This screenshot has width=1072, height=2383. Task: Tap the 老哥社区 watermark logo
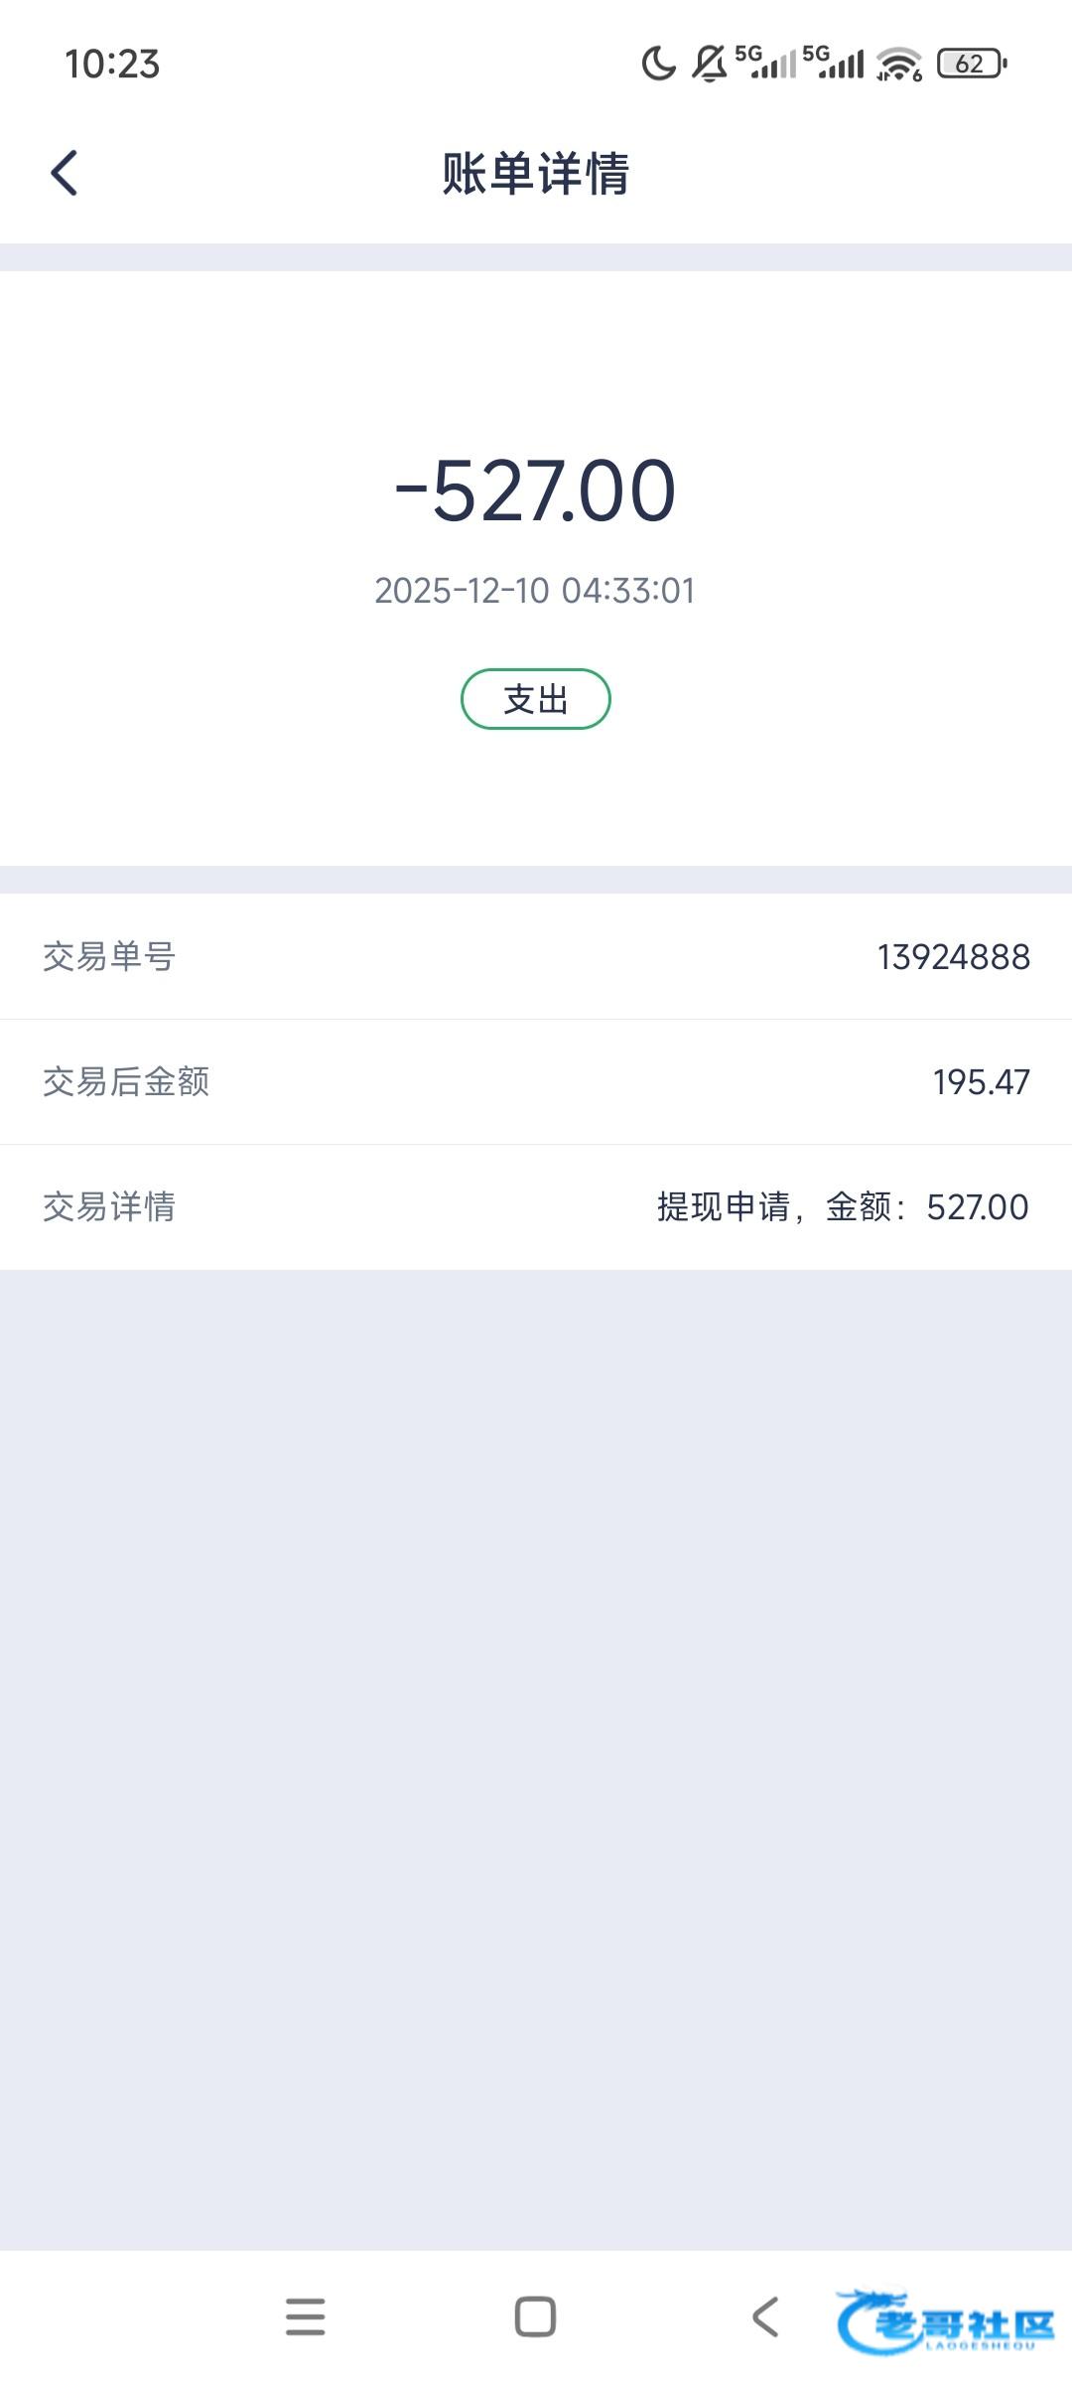(x=945, y=2320)
